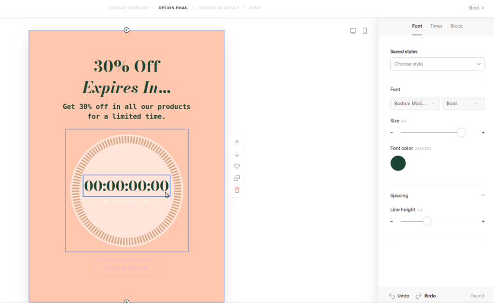Select the Get 30% off paragraph text

[127, 111]
